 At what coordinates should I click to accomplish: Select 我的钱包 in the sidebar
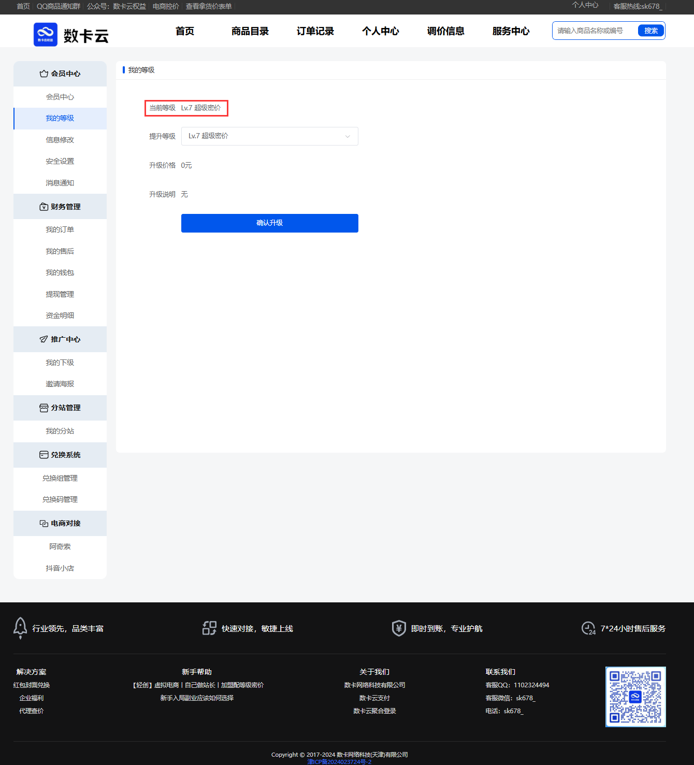(x=60, y=273)
